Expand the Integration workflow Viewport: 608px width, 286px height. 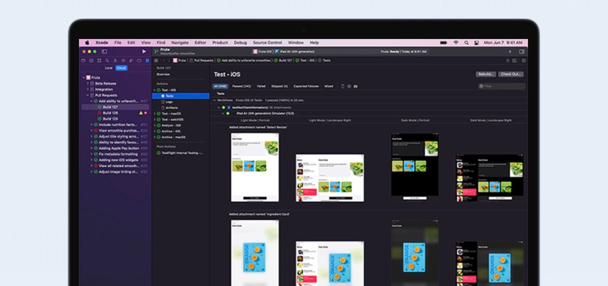[88, 89]
